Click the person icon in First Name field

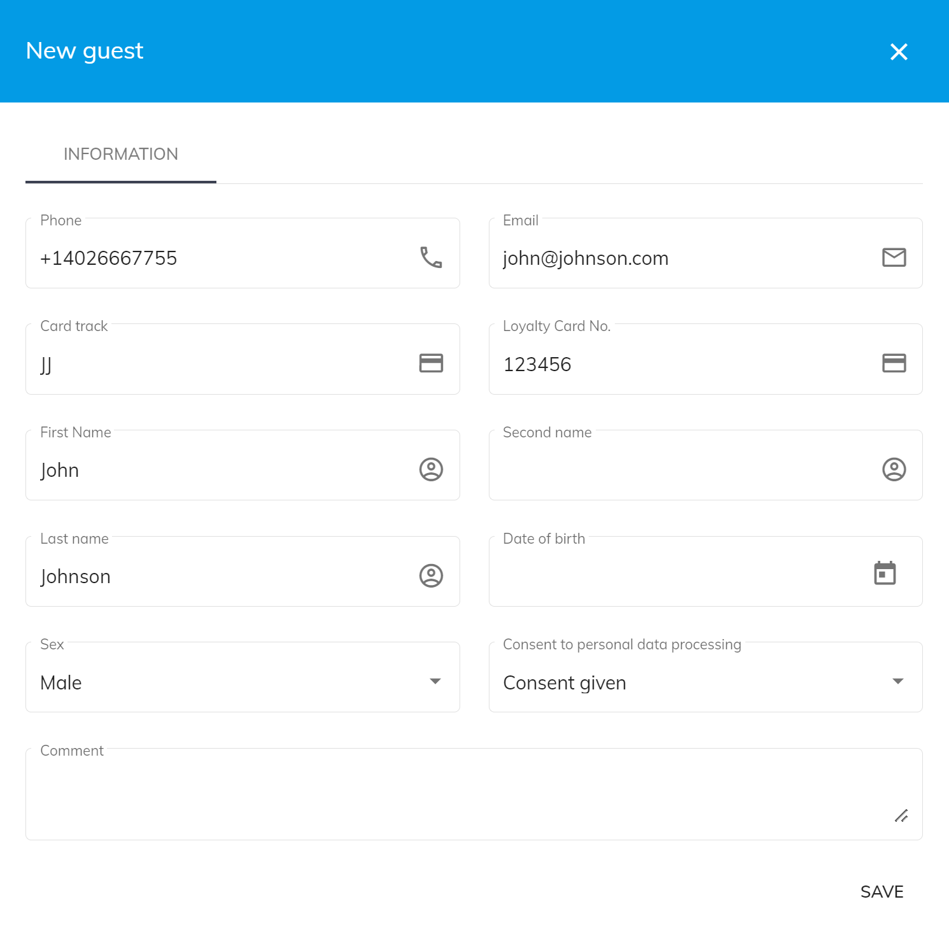tap(431, 469)
